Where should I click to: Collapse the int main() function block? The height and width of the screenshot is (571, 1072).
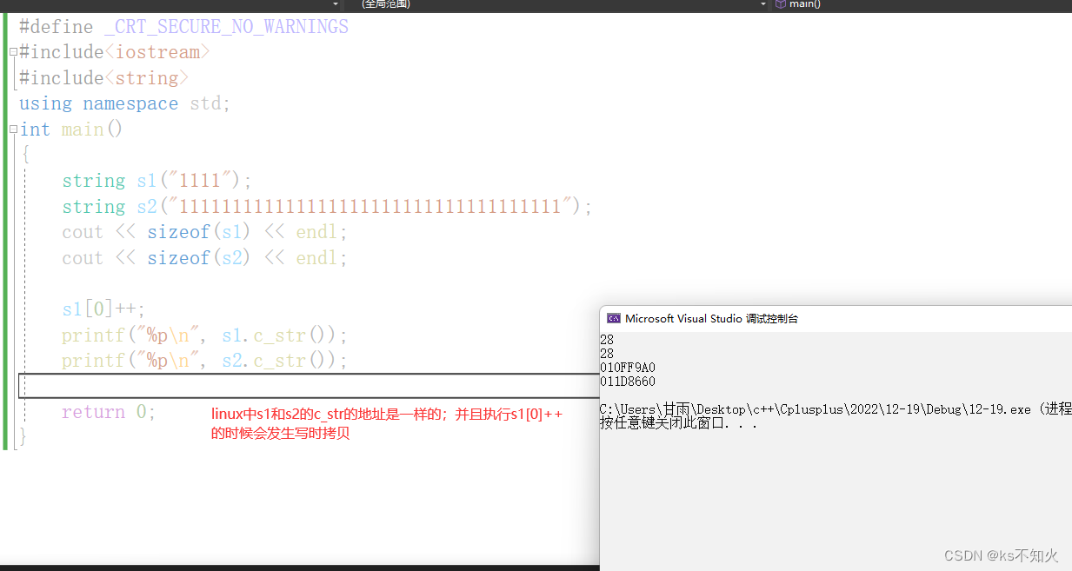(13, 129)
